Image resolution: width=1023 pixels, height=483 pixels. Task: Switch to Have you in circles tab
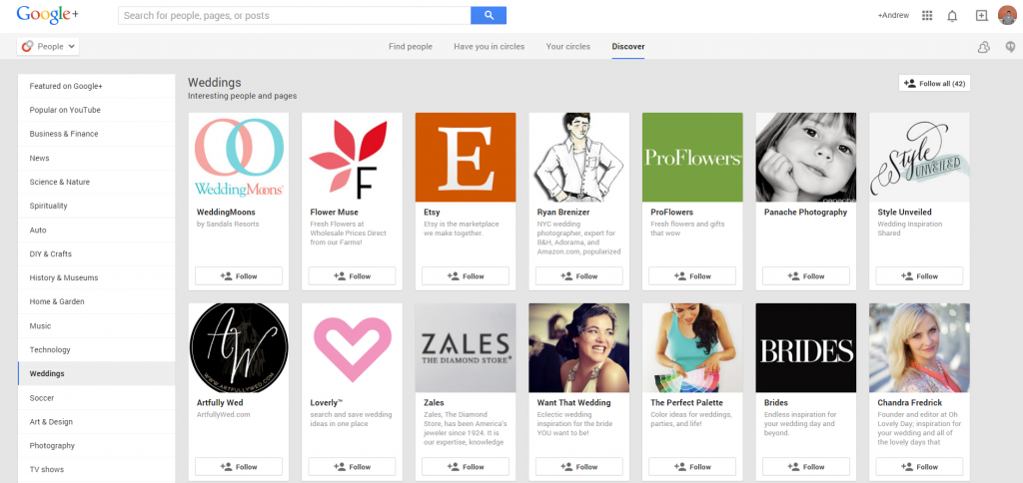click(x=490, y=46)
